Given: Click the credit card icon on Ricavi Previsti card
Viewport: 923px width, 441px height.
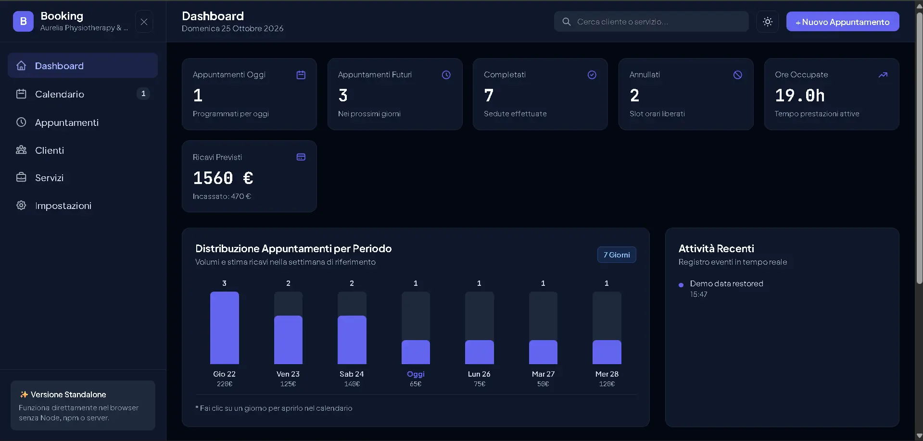Looking at the screenshot, I should click(301, 157).
